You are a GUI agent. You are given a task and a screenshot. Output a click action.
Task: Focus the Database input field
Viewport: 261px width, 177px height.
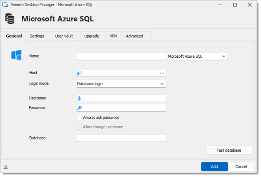(121, 138)
